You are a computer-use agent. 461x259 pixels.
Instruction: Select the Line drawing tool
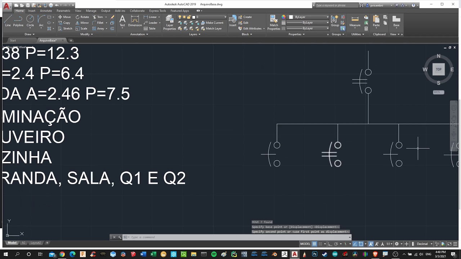8,21
